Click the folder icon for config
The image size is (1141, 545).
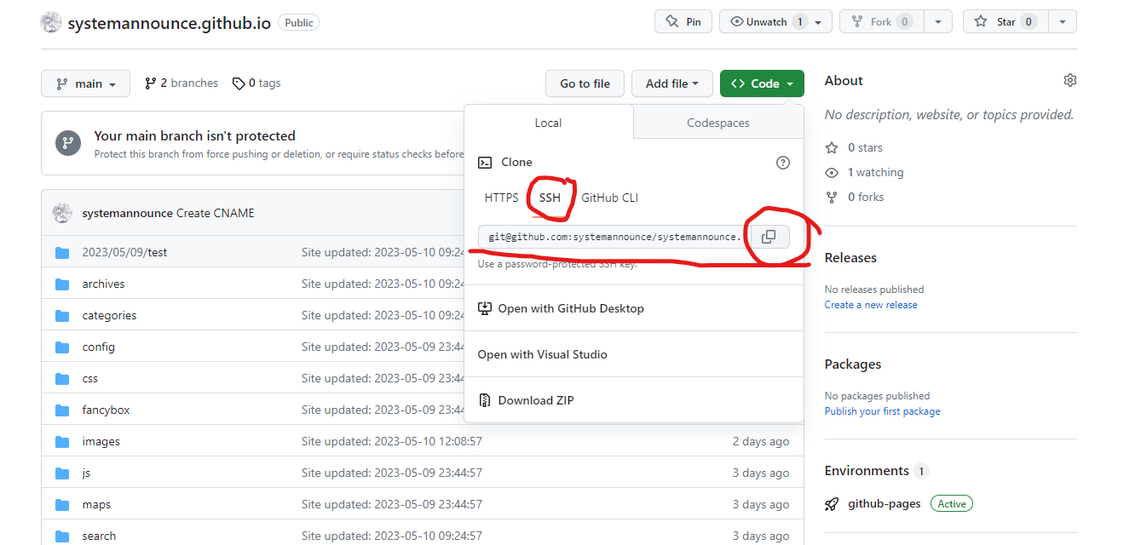tap(62, 347)
